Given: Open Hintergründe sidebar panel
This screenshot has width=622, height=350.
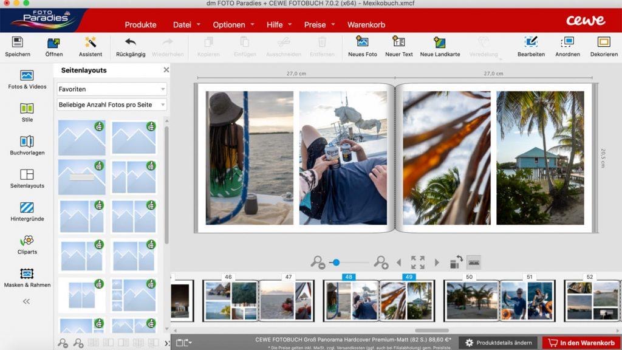Looking at the screenshot, I should (27, 211).
